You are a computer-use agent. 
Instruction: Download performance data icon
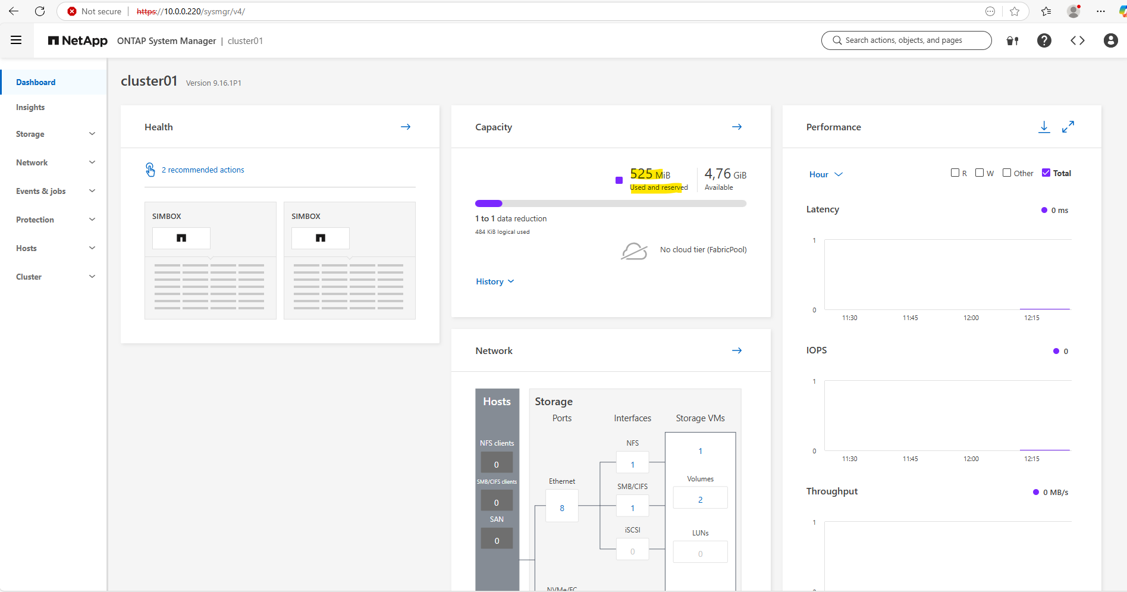point(1044,127)
